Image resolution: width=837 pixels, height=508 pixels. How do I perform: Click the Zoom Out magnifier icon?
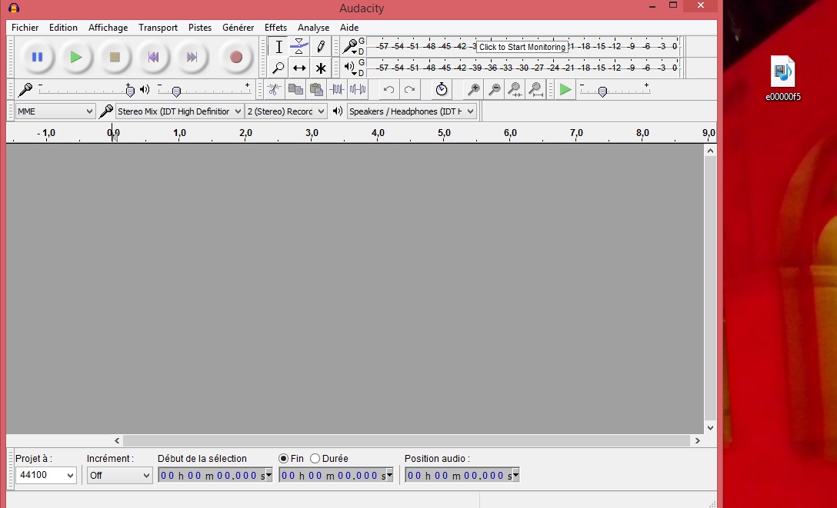tap(495, 90)
